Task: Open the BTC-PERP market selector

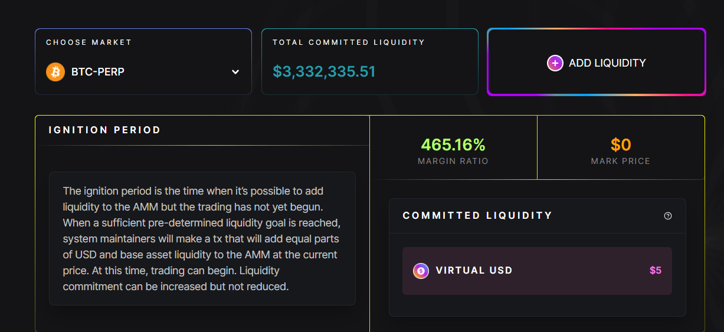Action: (x=98, y=72)
